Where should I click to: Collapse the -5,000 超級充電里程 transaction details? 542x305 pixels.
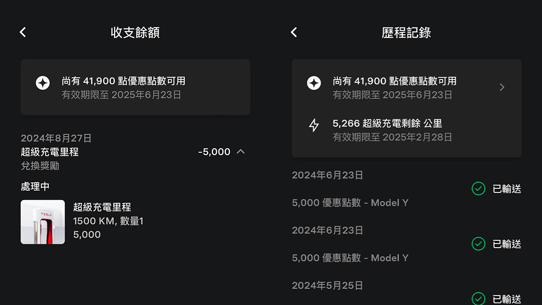pyautogui.click(x=241, y=152)
